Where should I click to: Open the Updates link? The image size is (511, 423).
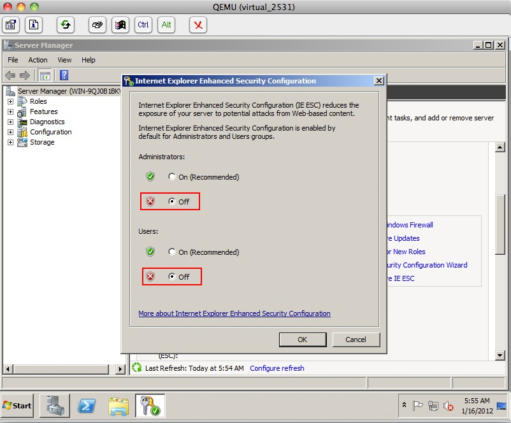tap(403, 238)
